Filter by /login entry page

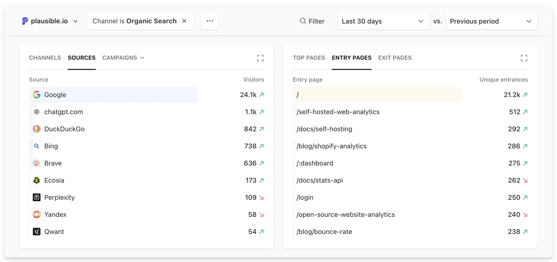[x=305, y=197]
